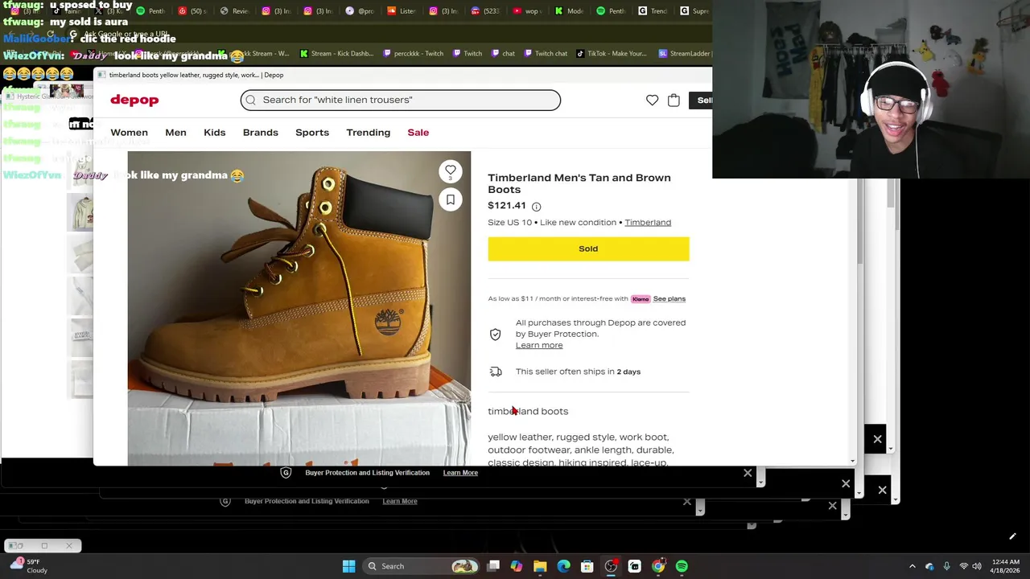Open Microsoft Store from the taskbar

coord(587,566)
